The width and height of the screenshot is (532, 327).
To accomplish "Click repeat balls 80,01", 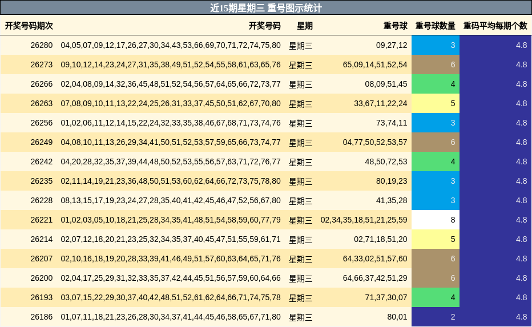I will (397, 317).
